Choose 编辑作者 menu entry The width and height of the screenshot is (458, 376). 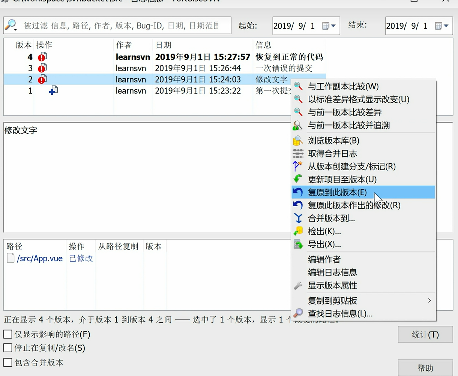(363, 259)
